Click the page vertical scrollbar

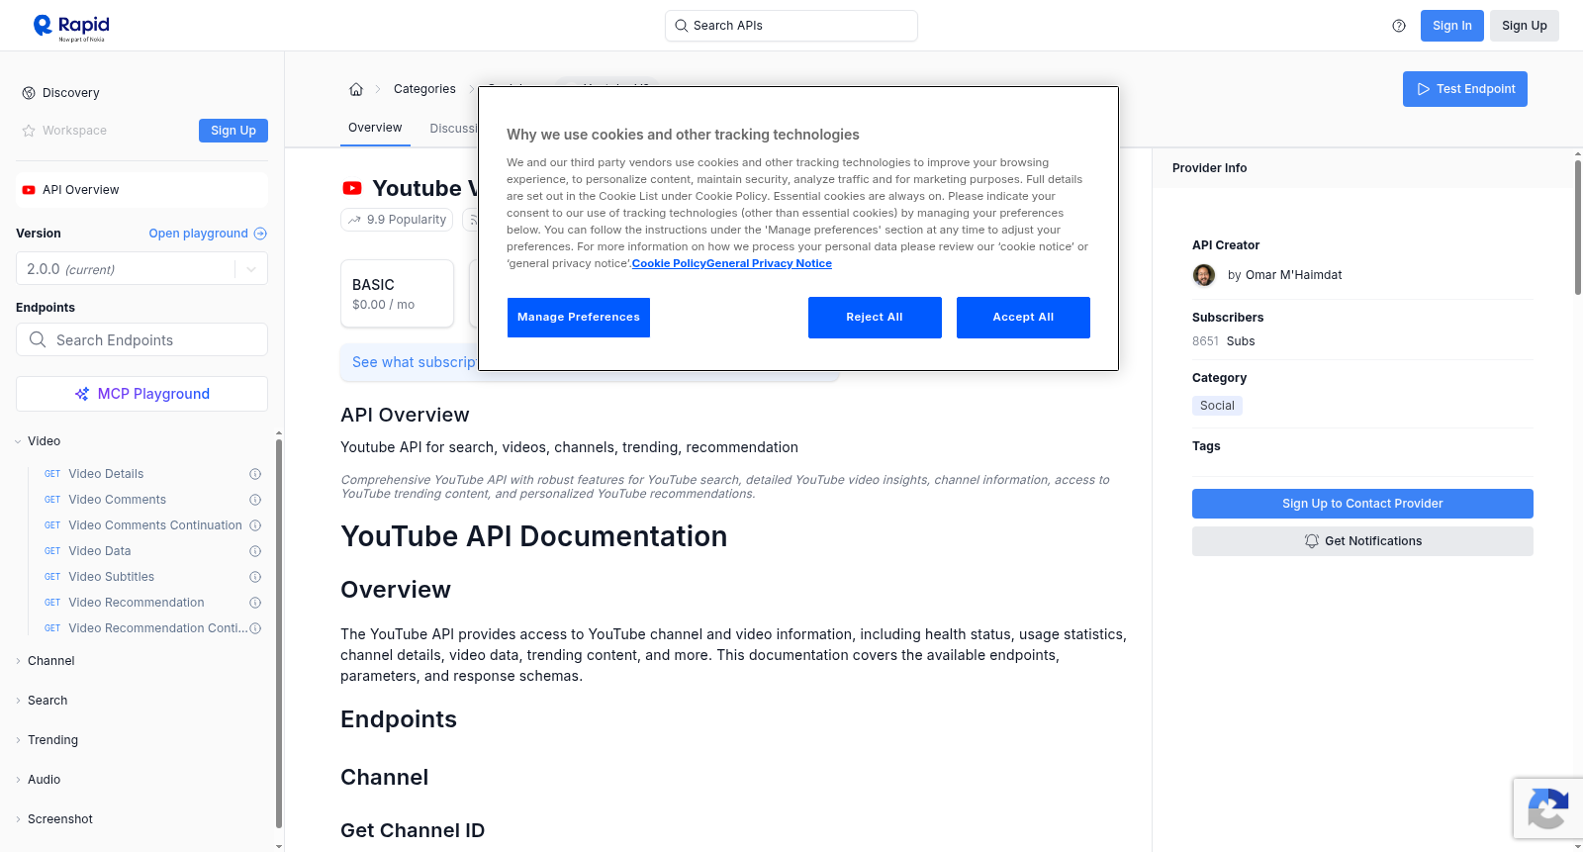pyautogui.click(x=1577, y=228)
